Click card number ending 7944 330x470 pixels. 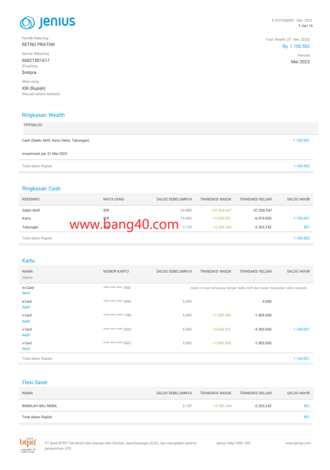(117, 288)
